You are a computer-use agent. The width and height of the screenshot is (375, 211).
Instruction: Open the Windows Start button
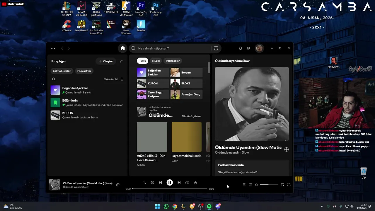pyautogui.click(x=158, y=206)
